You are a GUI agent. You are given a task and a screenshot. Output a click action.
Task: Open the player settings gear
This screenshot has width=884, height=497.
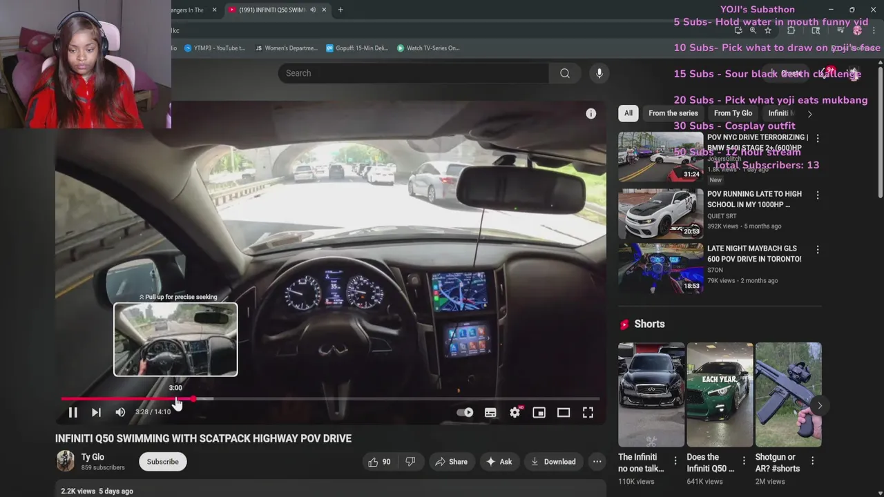[x=515, y=412]
